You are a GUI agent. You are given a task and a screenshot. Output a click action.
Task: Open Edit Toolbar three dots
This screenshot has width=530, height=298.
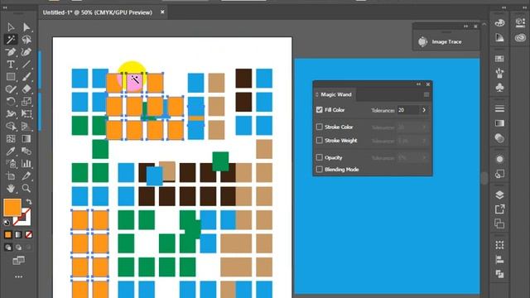tap(18, 276)
